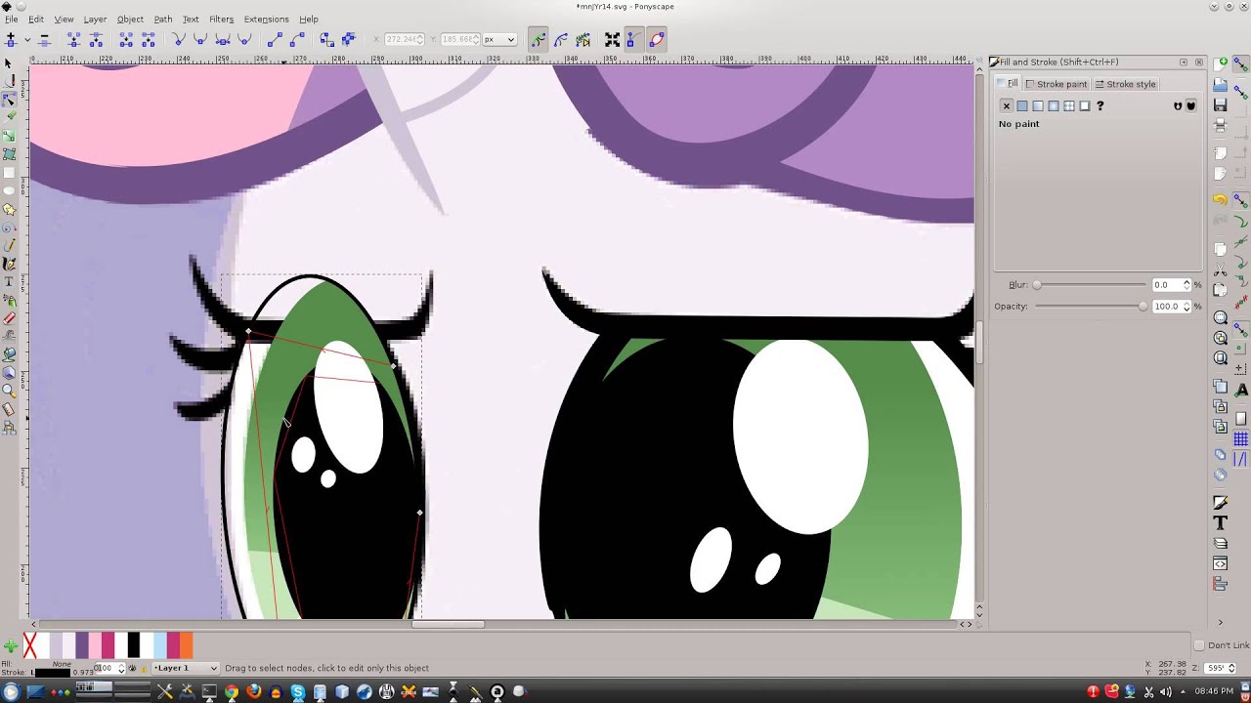
Task: Toggle show Bezier handles of nodes
Action: point(632,40)
